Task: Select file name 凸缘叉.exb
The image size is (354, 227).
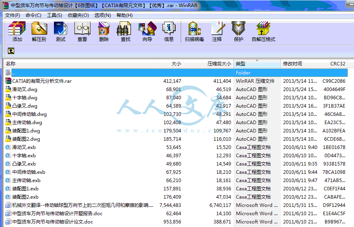Action: [x=24, y=164]
